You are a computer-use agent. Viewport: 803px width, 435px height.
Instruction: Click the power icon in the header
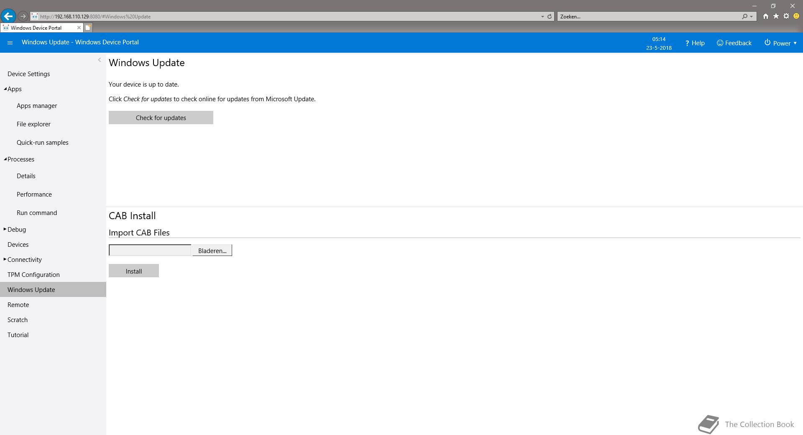767,43
